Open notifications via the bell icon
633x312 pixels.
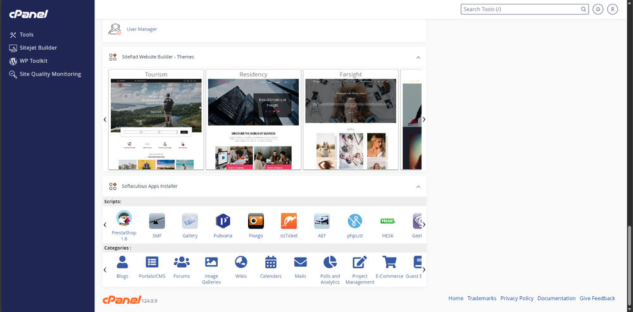coord(598,9)
